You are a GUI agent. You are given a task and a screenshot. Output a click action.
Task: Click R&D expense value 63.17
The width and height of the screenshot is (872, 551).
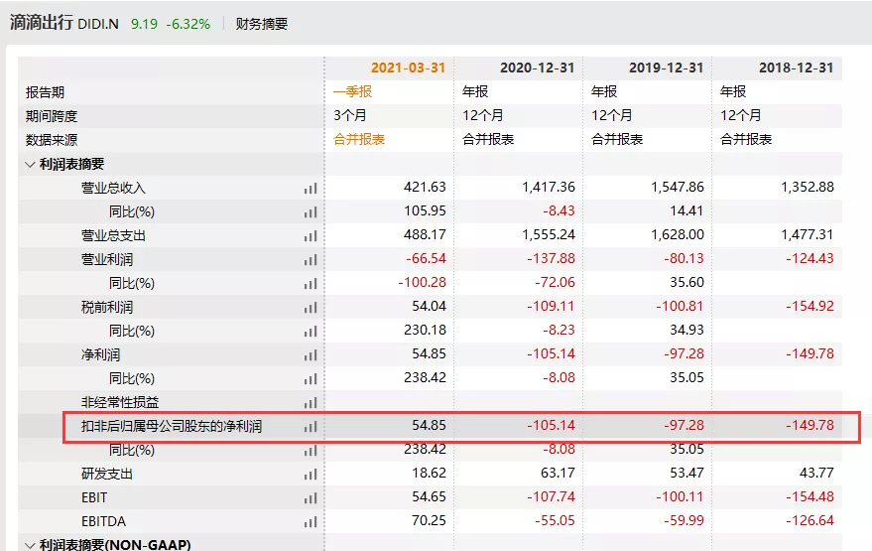(558, 474)
